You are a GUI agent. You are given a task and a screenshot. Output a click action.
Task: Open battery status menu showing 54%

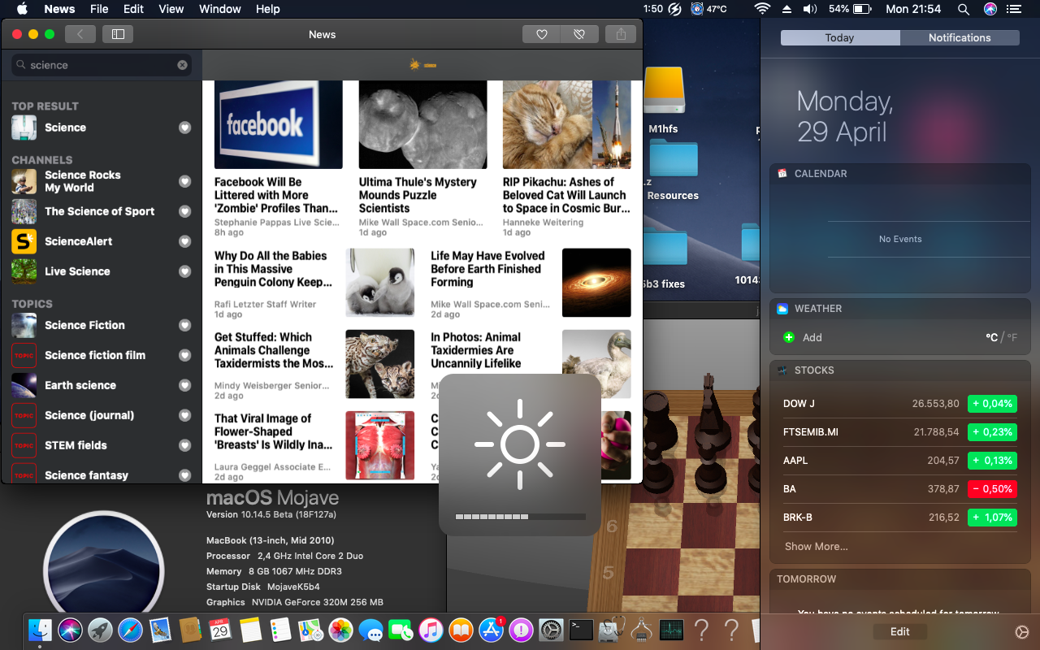(x=850, y=9)
